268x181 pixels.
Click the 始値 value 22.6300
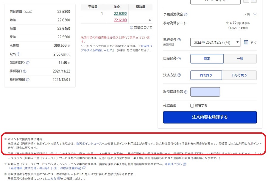coord(64,20)
